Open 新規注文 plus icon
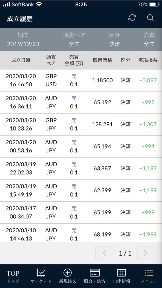The width and height of the screenshot is (162, 288). click(x=67, y=273)
